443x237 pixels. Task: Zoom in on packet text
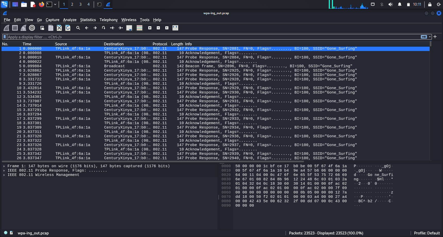tap(150, 28)
